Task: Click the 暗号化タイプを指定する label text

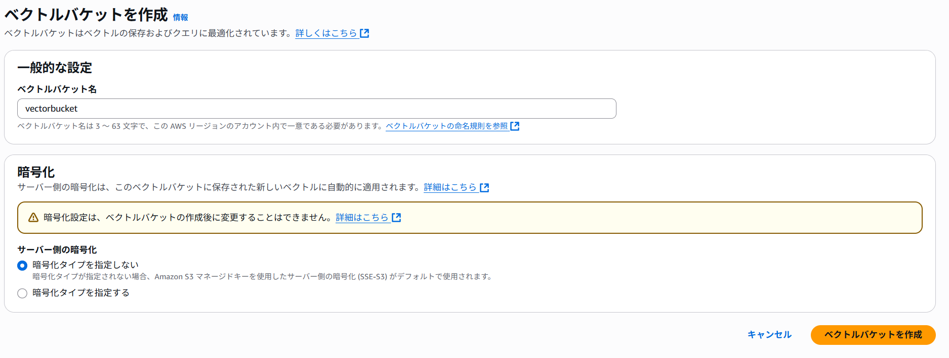Action: [x=81, y=293]
